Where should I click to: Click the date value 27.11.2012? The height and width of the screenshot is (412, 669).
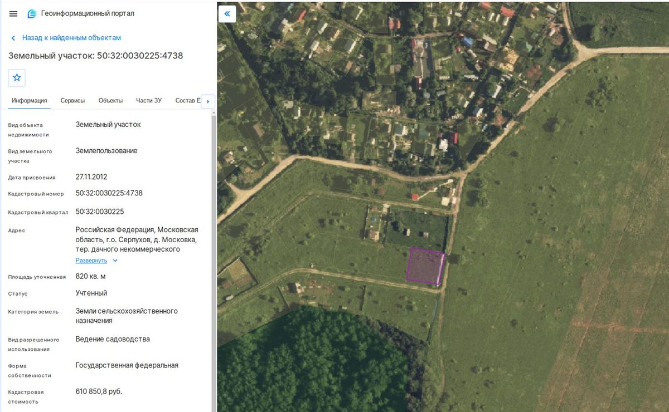[91, 177]
